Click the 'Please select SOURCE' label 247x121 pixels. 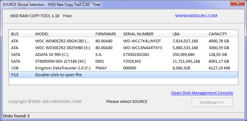click(127, 102)
